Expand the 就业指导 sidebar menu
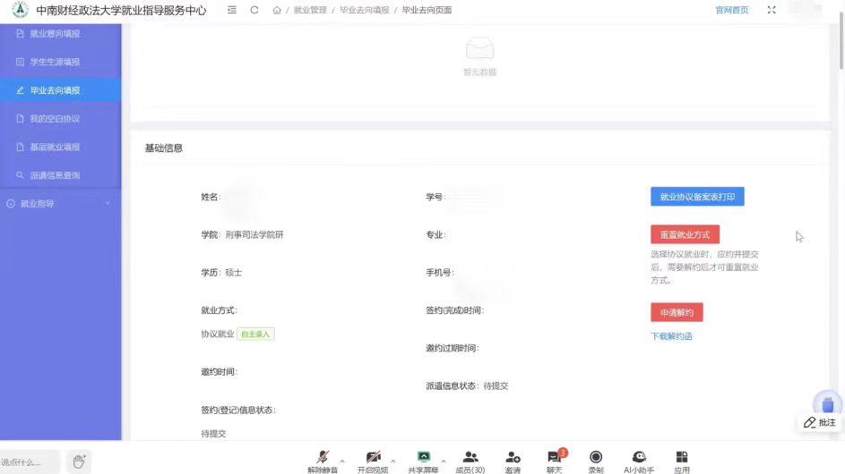Image resolution: width=845 pixels, height=474 pixels. 58,204
